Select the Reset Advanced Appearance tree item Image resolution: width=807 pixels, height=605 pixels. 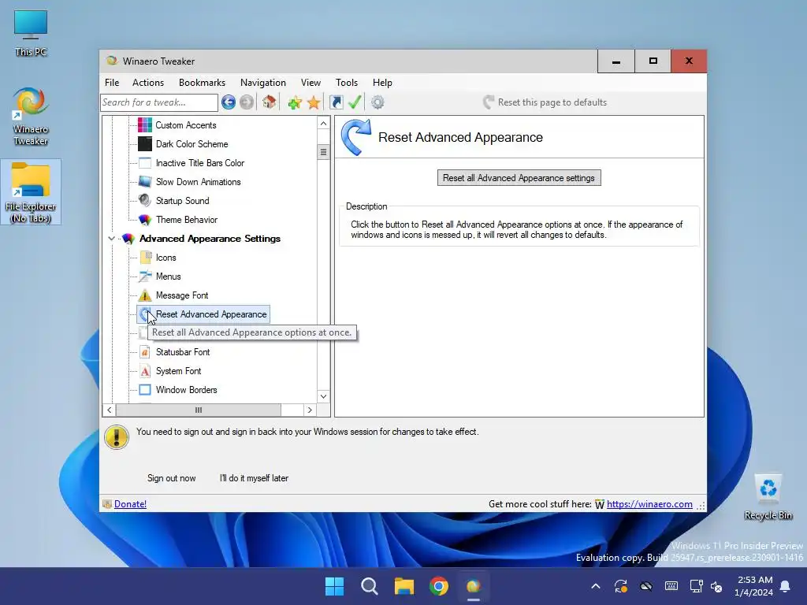click(x=203, y=314)
